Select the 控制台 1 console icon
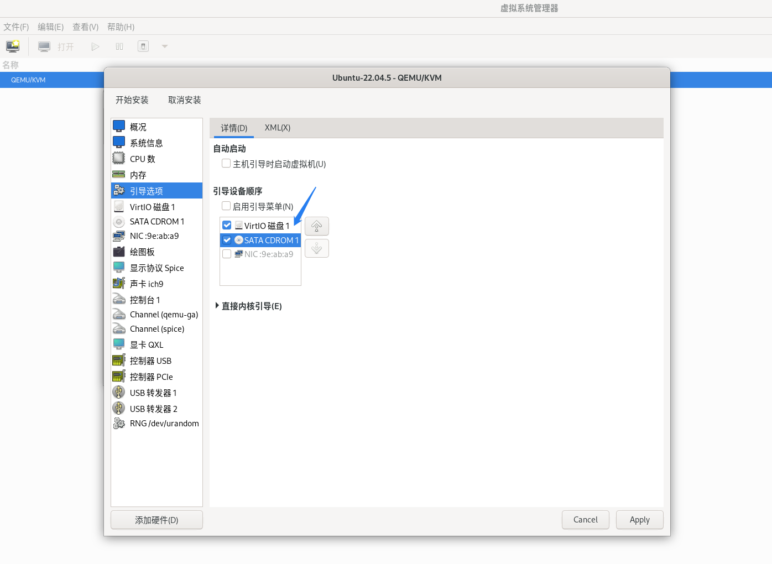 coord(119,300)
